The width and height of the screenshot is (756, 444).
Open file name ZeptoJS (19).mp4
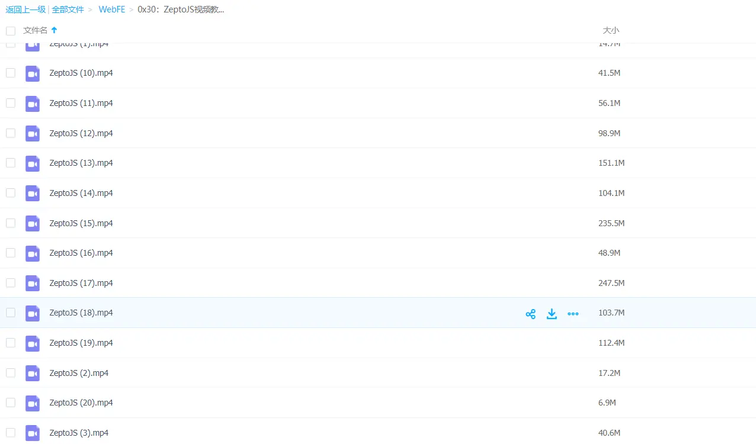81,343
